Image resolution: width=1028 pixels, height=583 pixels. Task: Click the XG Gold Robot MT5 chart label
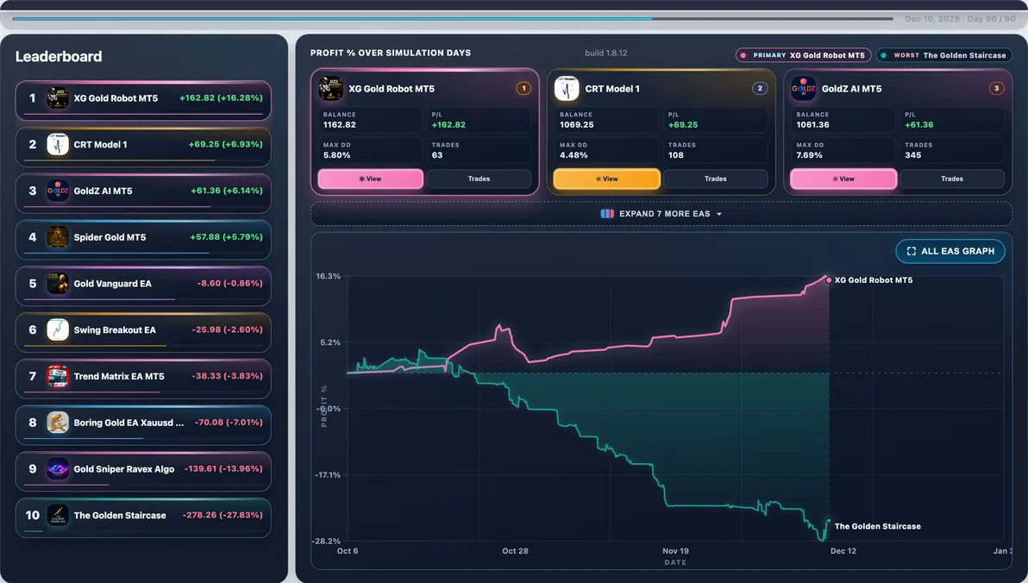[x=874, y=280]
